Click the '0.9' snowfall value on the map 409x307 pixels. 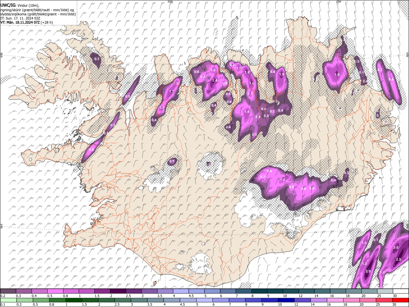pos(203,77)
